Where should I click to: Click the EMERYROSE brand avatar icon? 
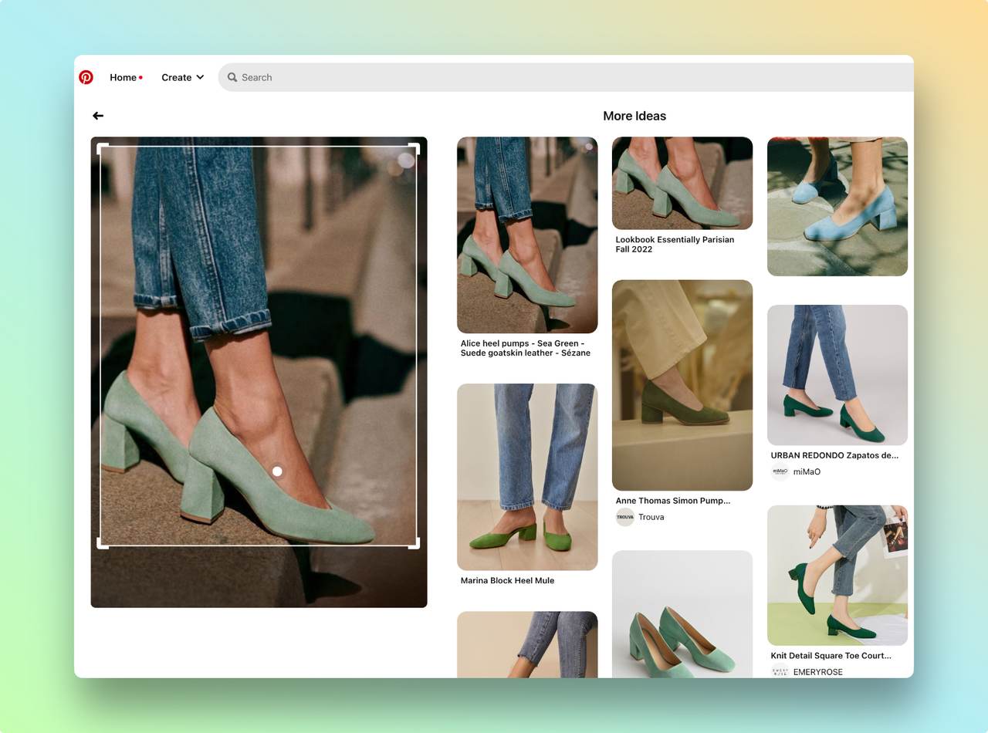click(x=779, y=671)
